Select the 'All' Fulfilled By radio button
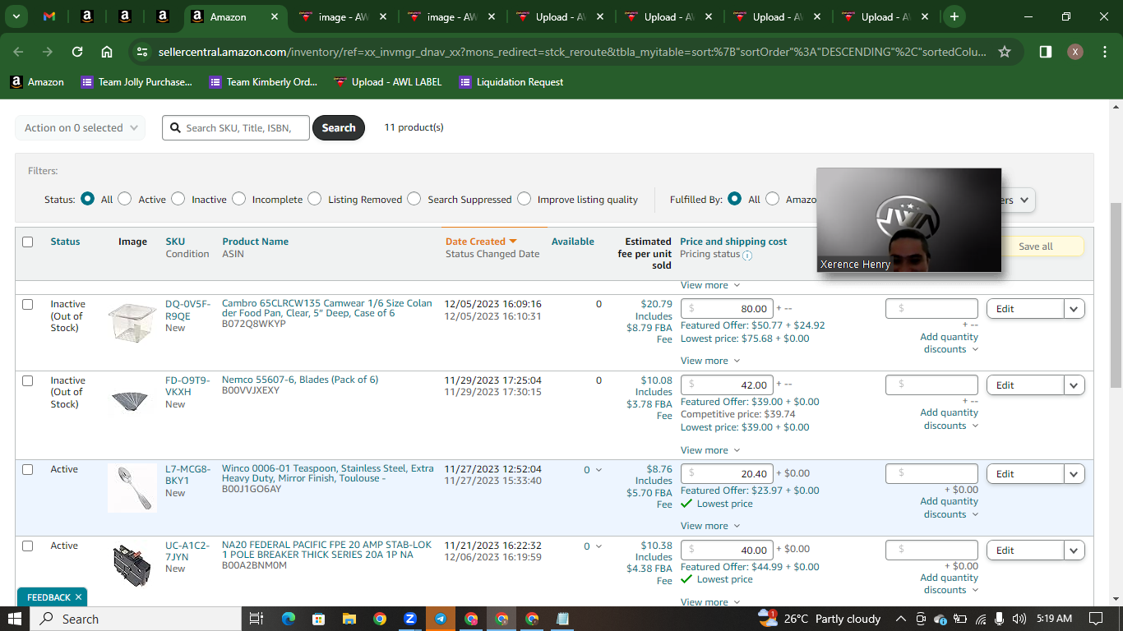 [x=734, y=199]
